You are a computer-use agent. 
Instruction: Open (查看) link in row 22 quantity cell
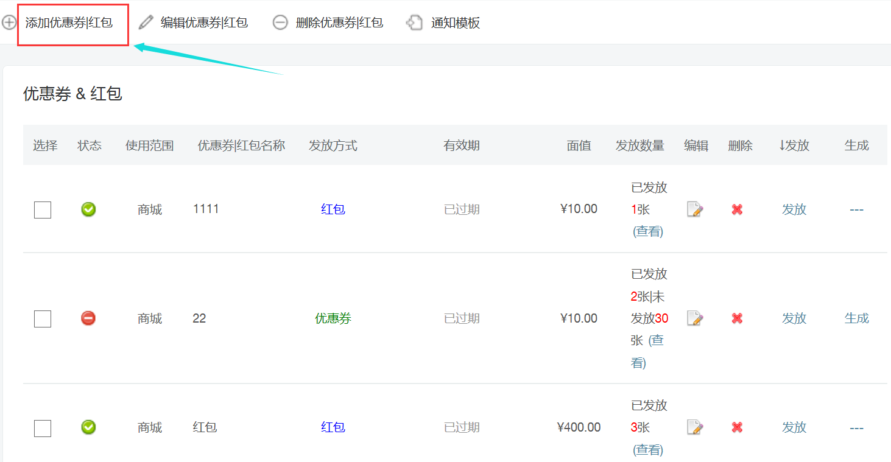(647, 351)
